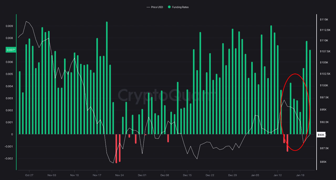Image resolution: width=336 pixels, height=180 pixels.
Task: Open the right price axis settings
Action: click(324, 92)
